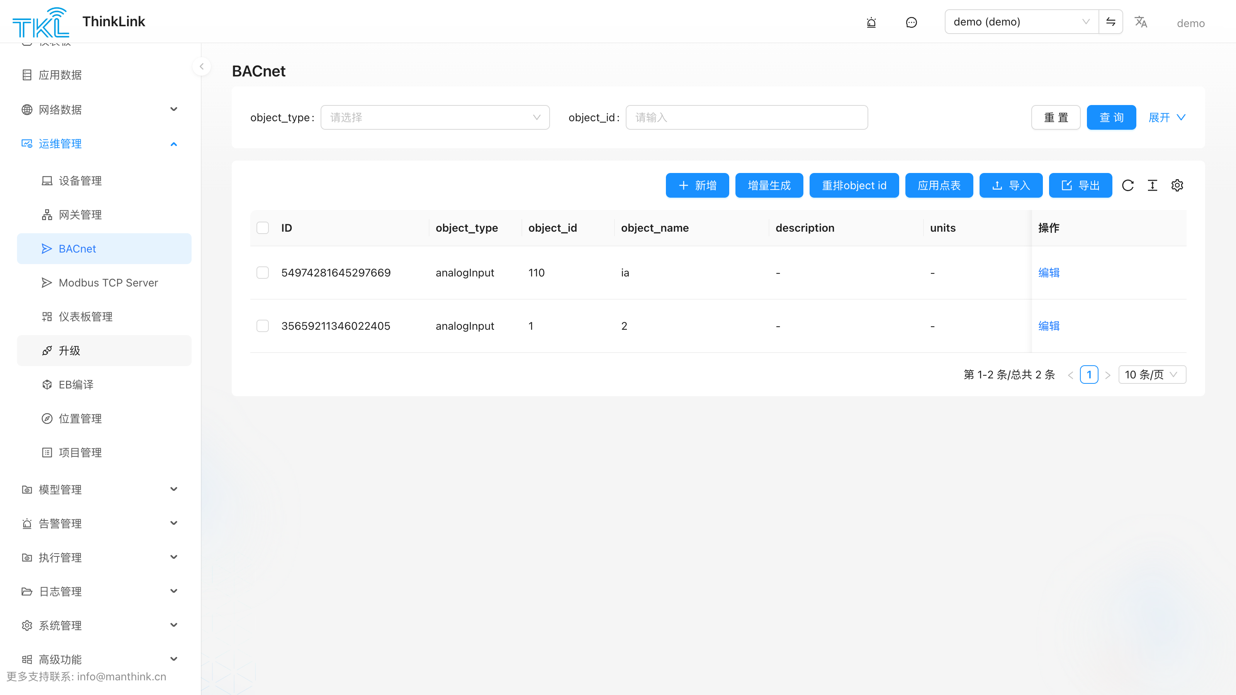The image size is (1236, 695).
Task: Click the 应用点表 button
Action: point(939,185)
